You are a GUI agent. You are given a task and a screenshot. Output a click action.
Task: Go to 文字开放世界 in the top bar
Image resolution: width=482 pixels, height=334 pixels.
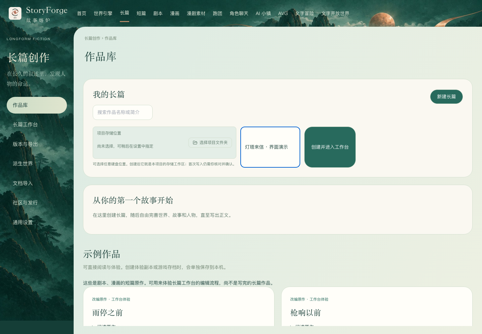point(335,13)
